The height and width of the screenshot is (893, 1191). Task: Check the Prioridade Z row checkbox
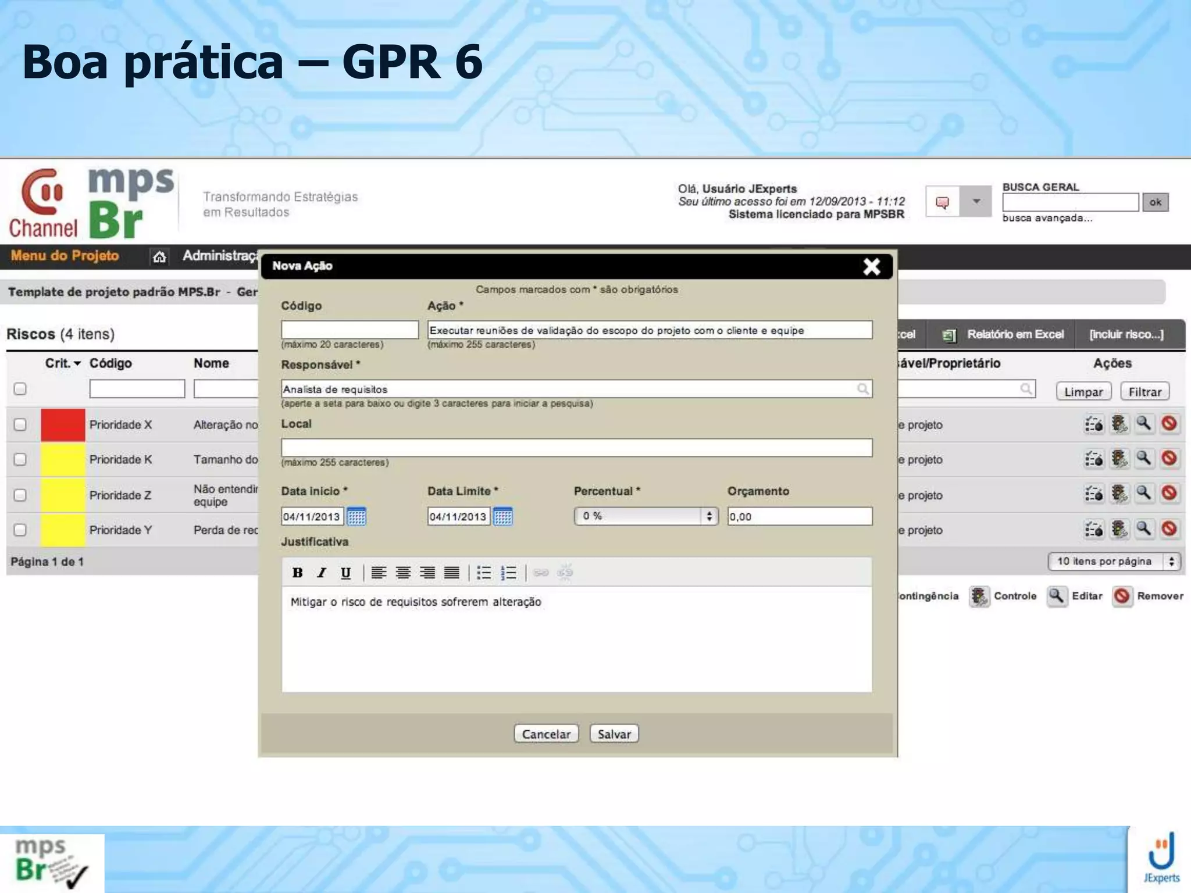tap(20, 495)
